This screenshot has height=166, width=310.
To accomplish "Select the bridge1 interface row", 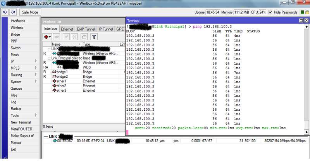I will 84,72.
